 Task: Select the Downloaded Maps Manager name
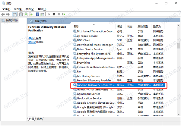(x=95, y=45)
